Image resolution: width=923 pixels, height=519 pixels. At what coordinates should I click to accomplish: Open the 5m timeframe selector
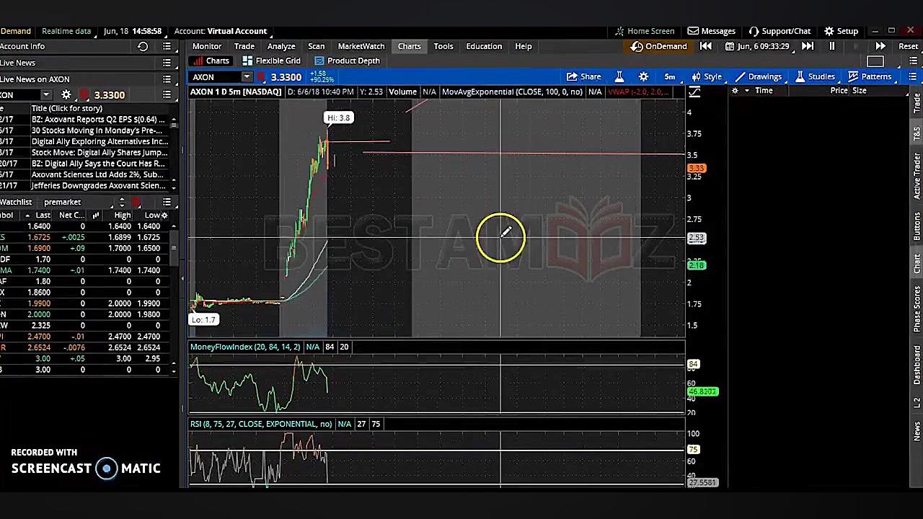pyautogui.click(x=670, y=76)
